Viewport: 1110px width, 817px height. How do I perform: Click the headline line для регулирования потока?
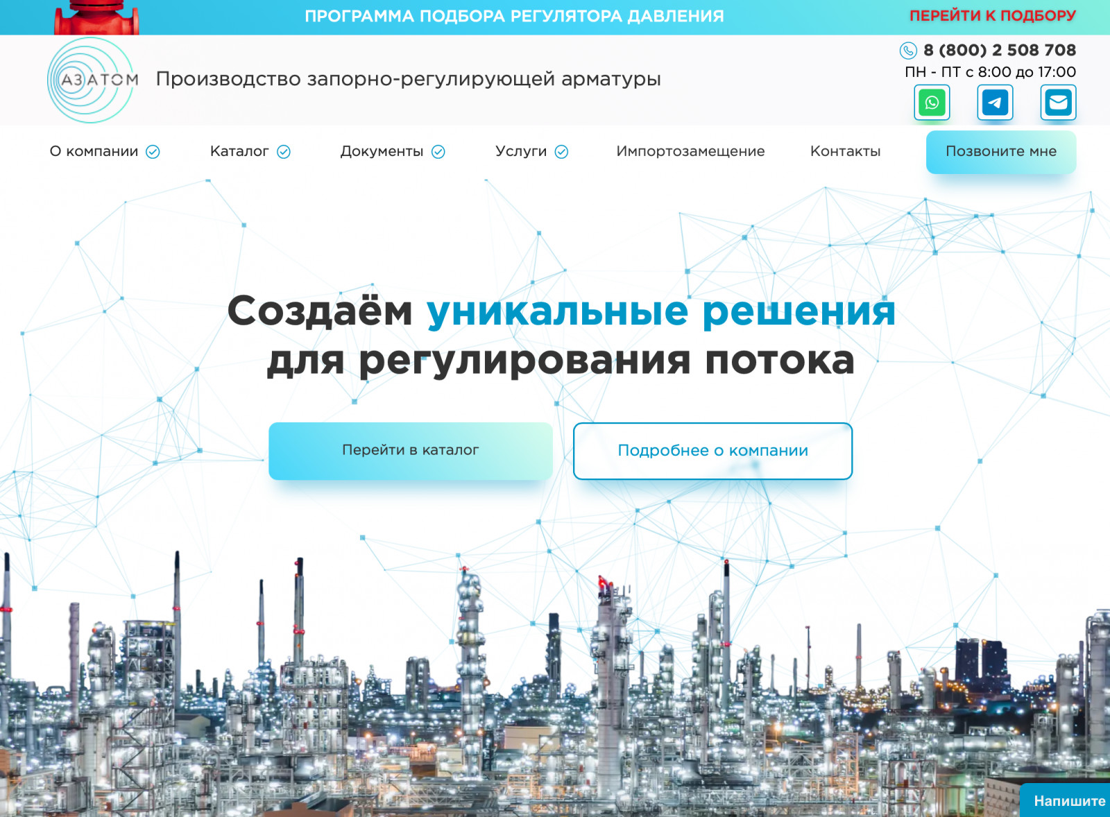tap(561, 361)
